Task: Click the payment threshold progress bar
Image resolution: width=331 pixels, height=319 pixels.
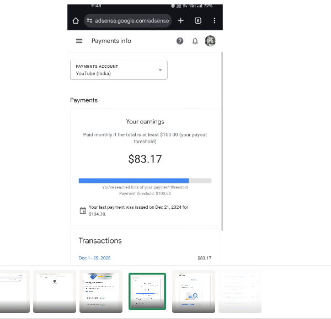Action: click(x=145, y=181)
